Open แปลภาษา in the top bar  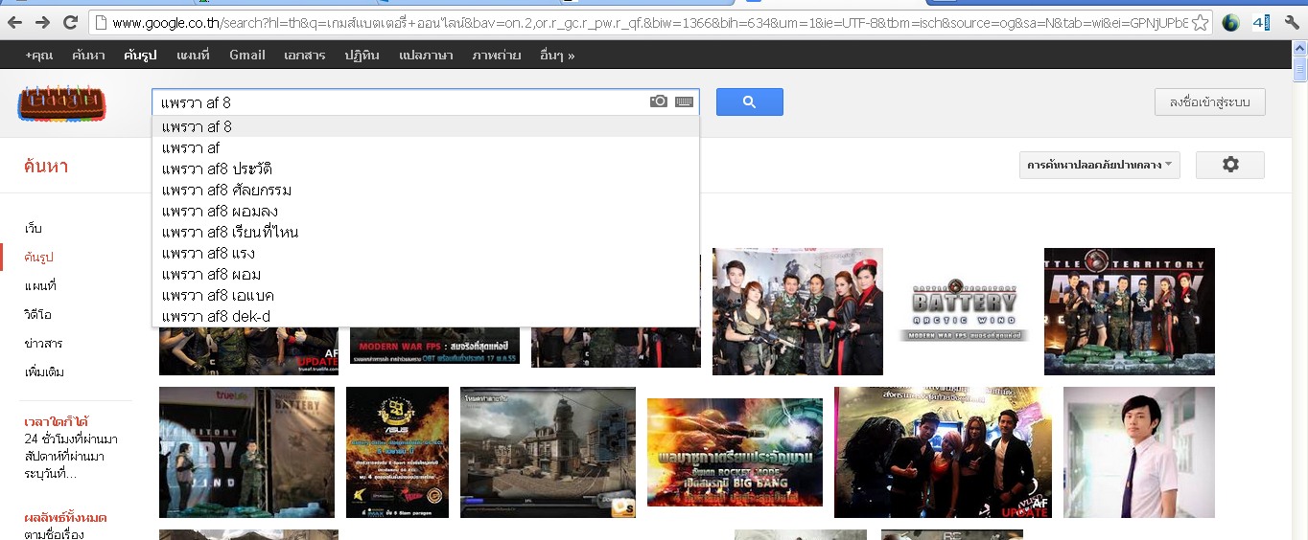(426, 56)
